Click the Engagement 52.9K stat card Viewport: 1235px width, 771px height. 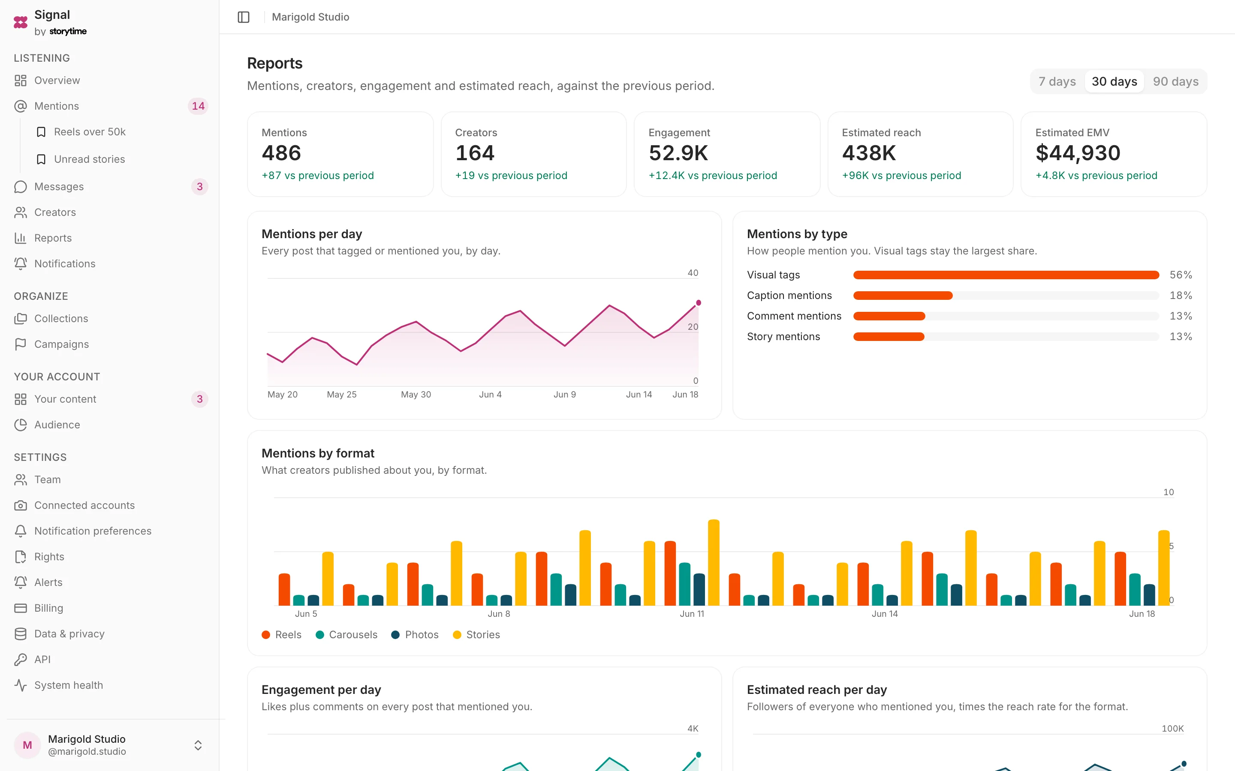tap(727, 155)
